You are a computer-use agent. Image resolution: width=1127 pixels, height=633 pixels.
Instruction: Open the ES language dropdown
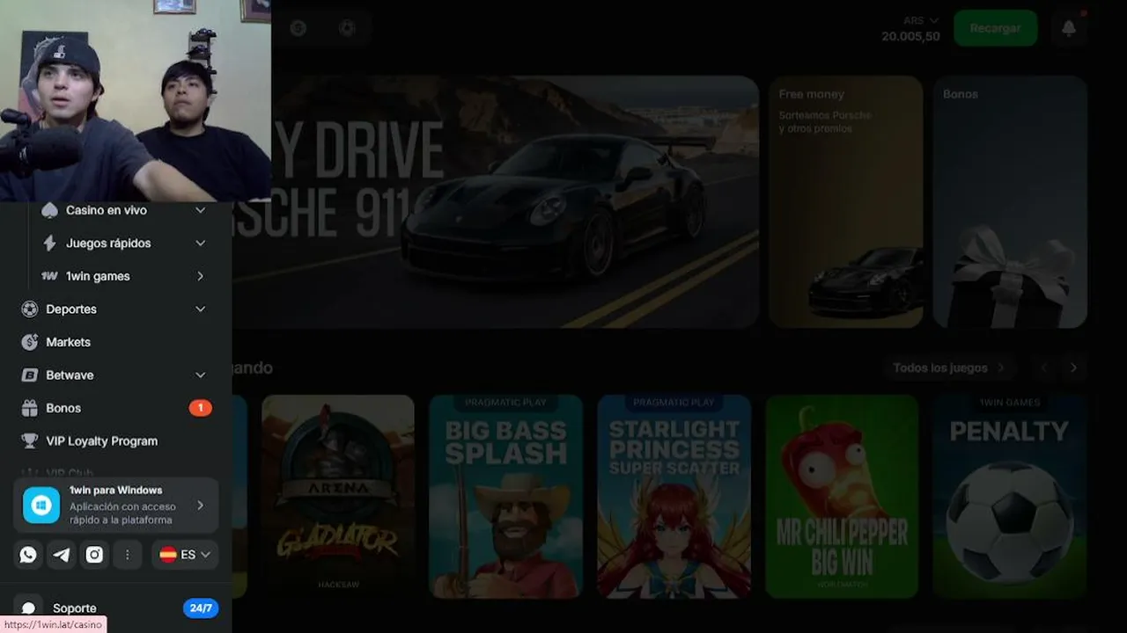click(185, 555)
